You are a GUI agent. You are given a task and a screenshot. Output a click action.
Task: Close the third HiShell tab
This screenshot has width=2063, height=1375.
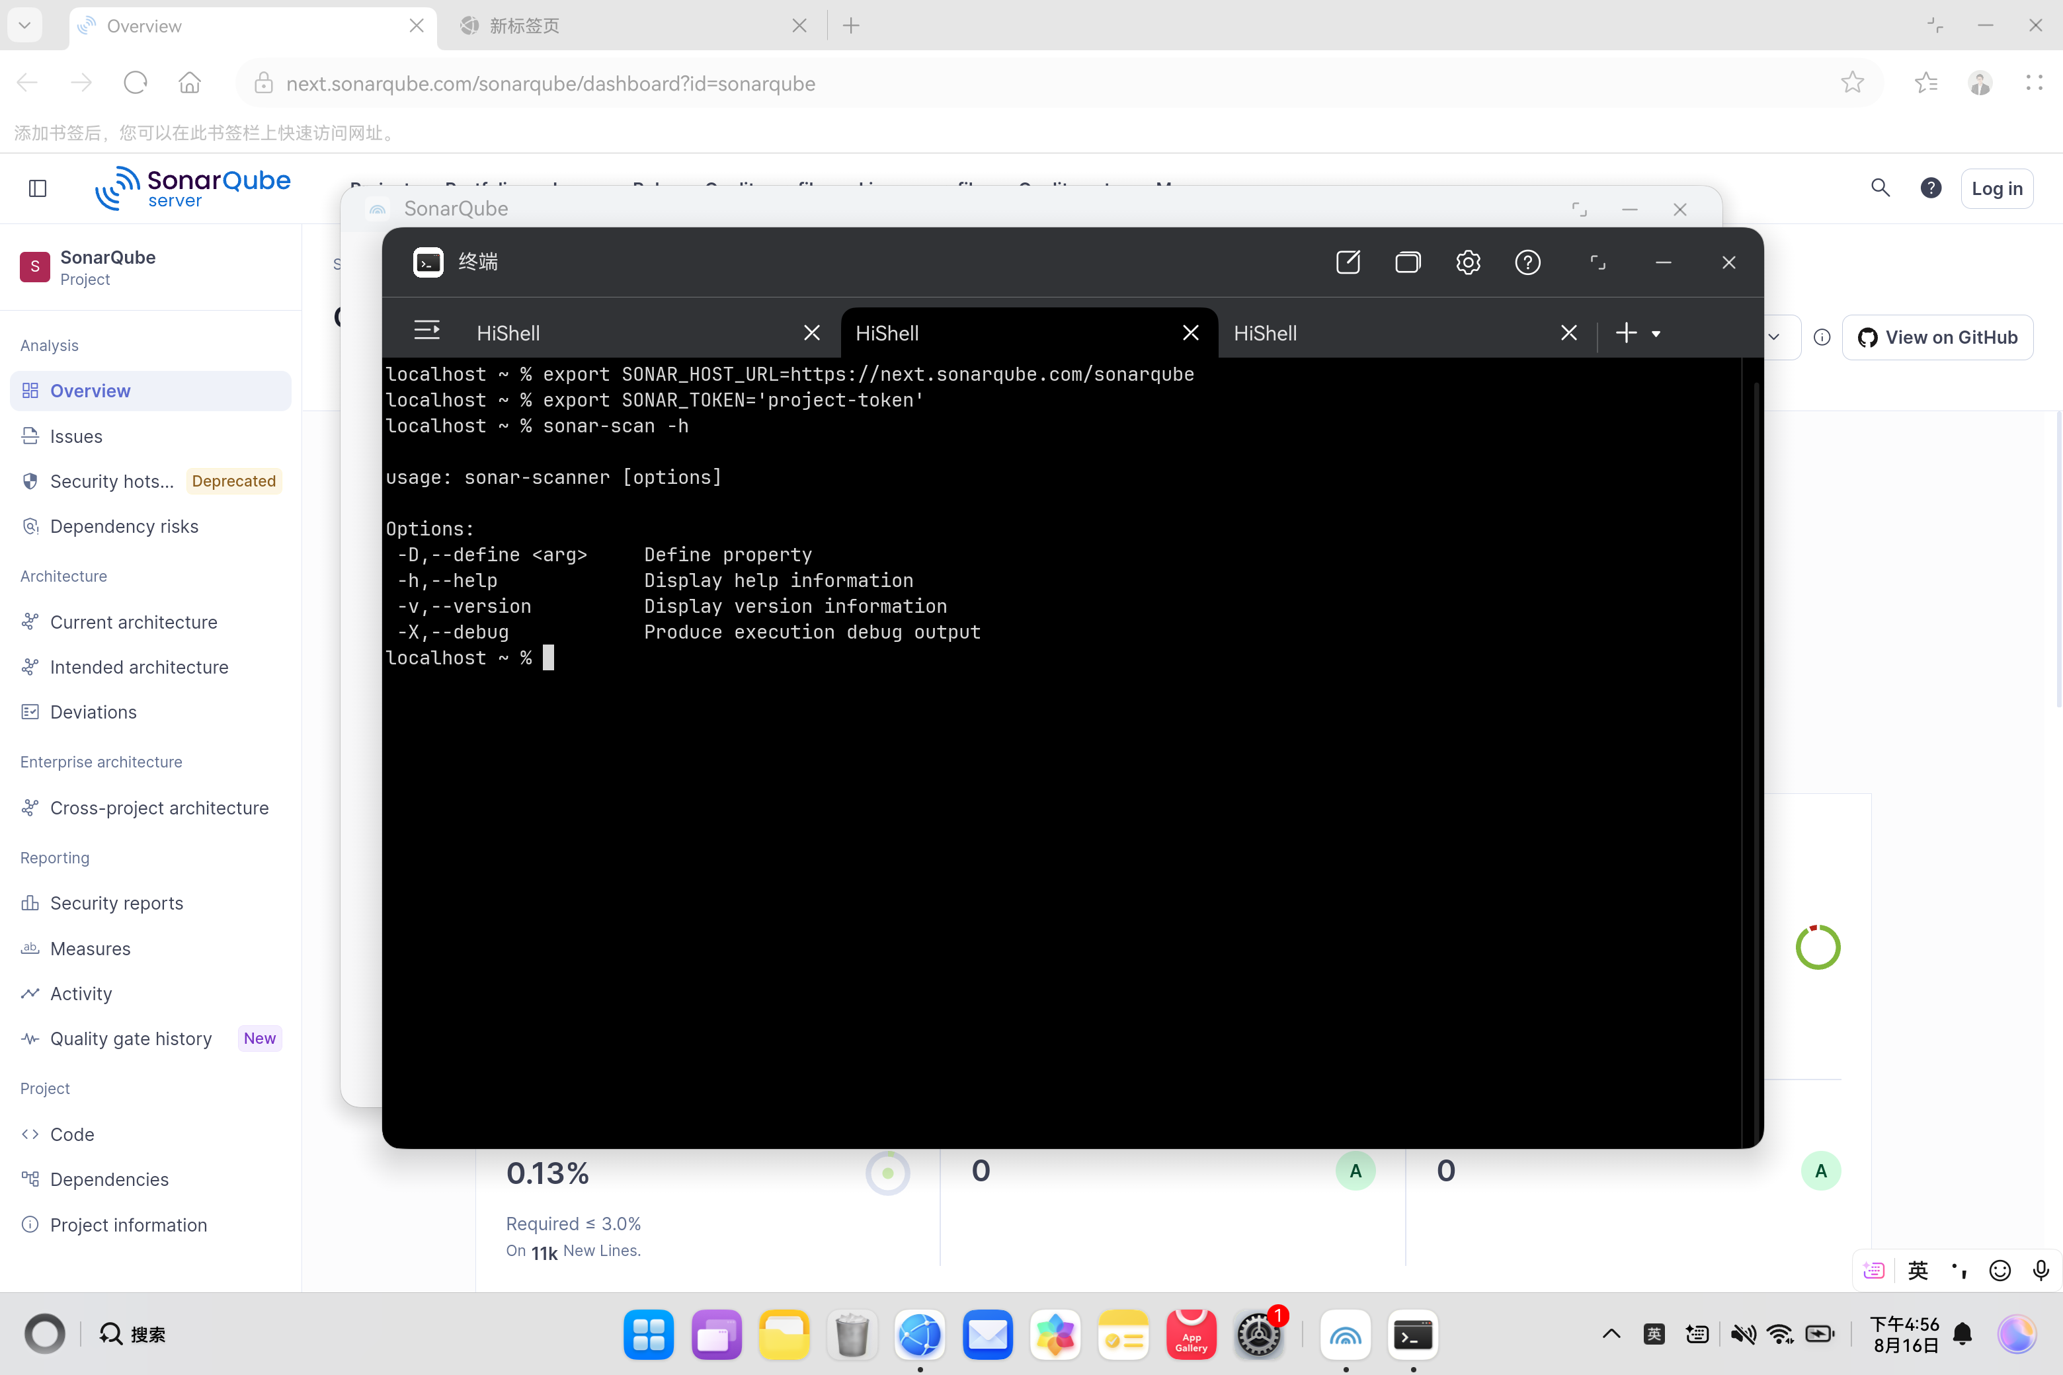[1569, 333]
